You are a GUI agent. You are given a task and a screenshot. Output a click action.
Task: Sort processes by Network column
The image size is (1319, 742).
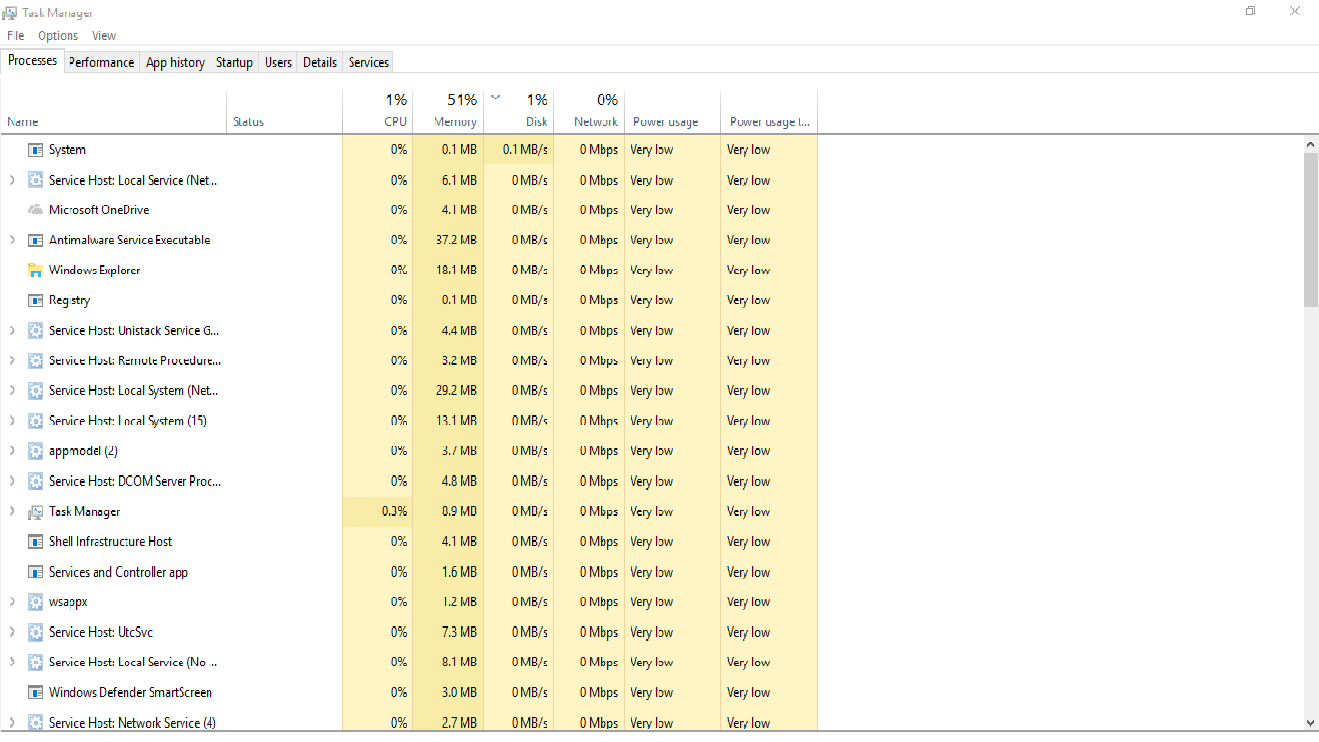(x=589, y=112)
